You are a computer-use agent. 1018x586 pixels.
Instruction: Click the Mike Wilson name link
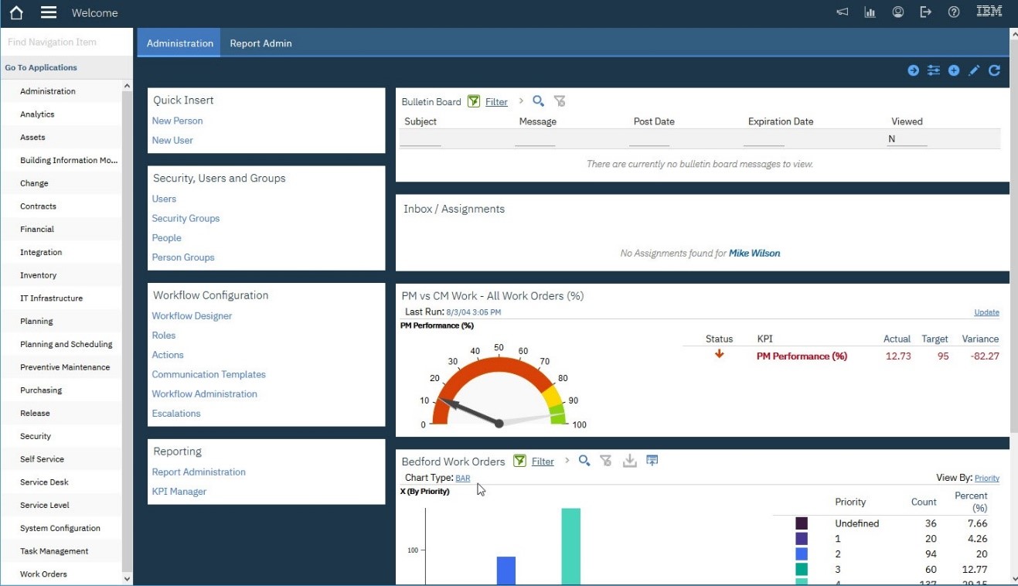[754, 253]
